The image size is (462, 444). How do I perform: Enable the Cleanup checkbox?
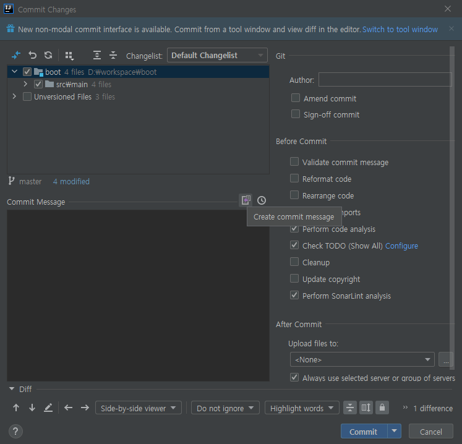pyautogui.click(x=294, y=262)
